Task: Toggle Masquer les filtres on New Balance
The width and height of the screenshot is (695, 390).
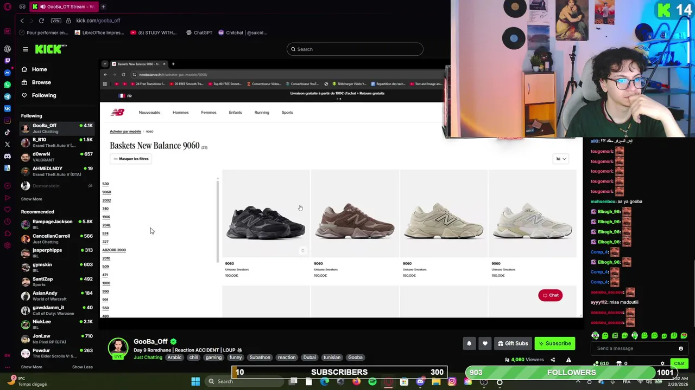Action: [130, 159]
